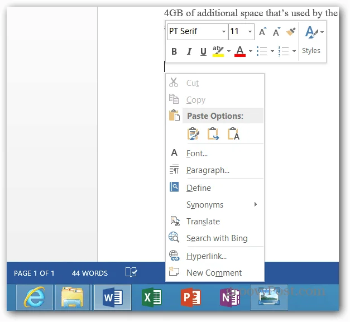The width and height of the screenshot is (350, 322).
Task: Click the Translate icon in context menu
Action: point(175,221)
